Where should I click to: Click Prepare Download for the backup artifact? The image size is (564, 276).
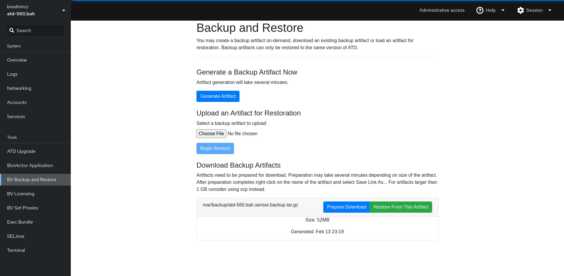[x=347, y=207]
